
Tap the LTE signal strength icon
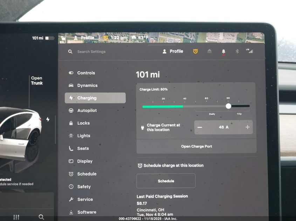(x=249, y=51)
